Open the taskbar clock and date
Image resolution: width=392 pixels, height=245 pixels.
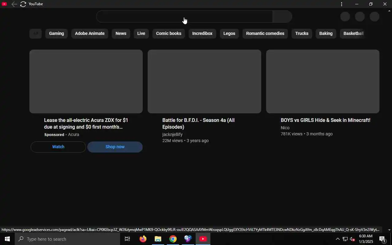coord(366,239)
